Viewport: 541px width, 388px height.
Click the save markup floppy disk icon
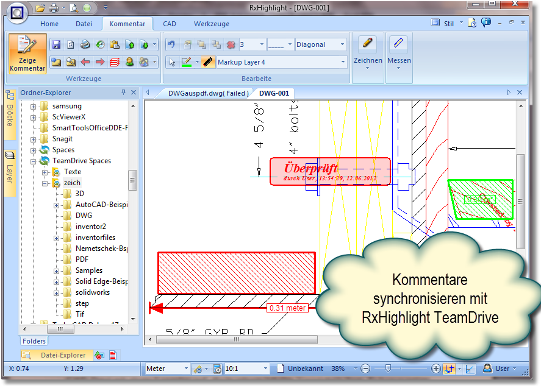pos(56,44)
